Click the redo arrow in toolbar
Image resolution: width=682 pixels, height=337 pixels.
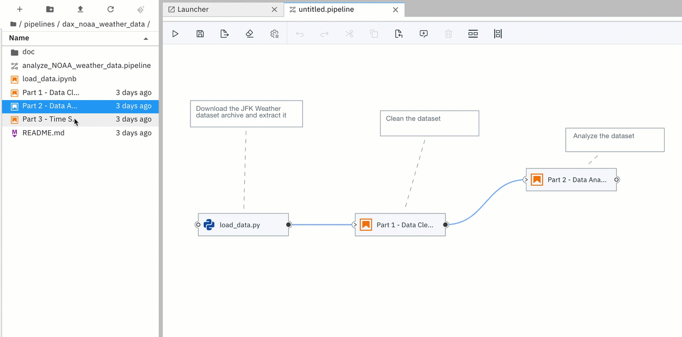(325, 34)
